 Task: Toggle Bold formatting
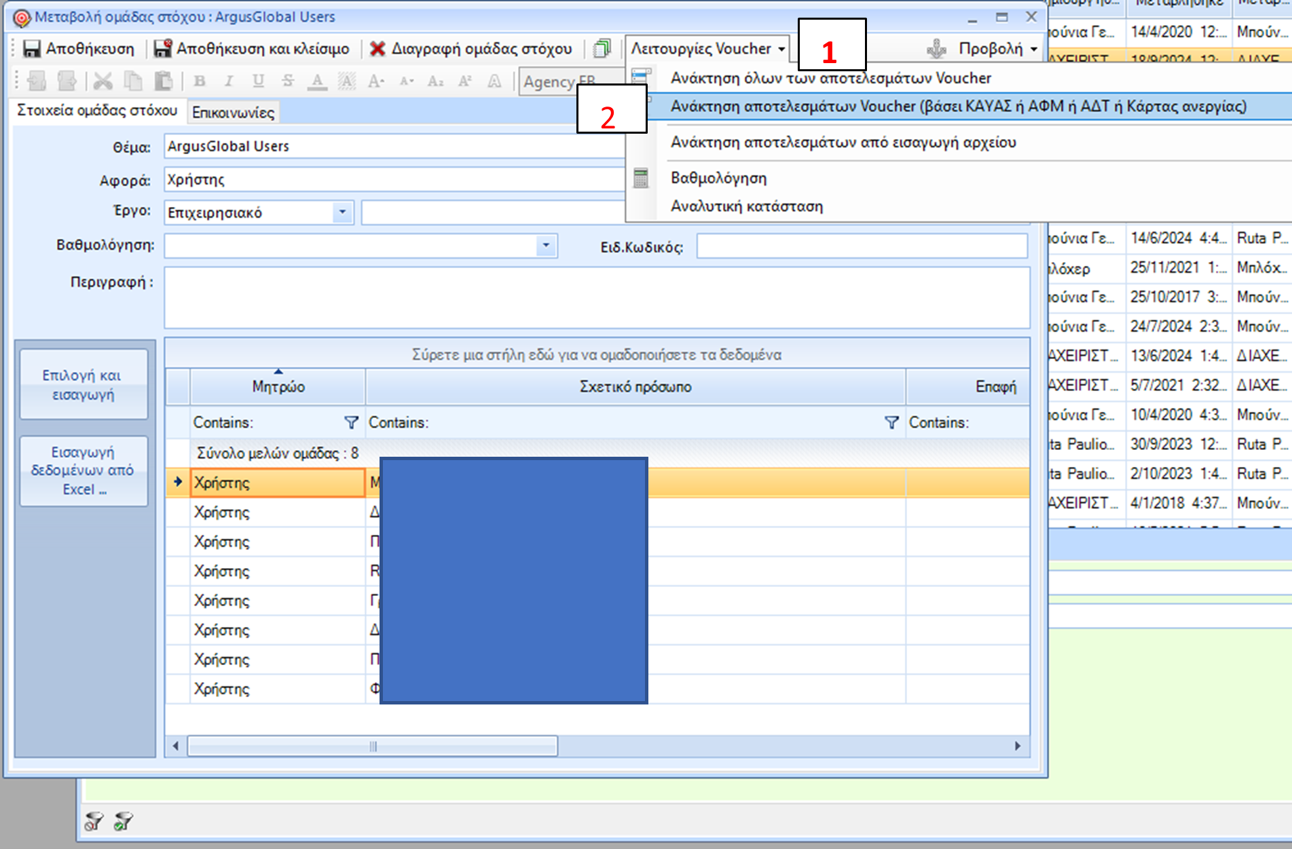point(200,81)
